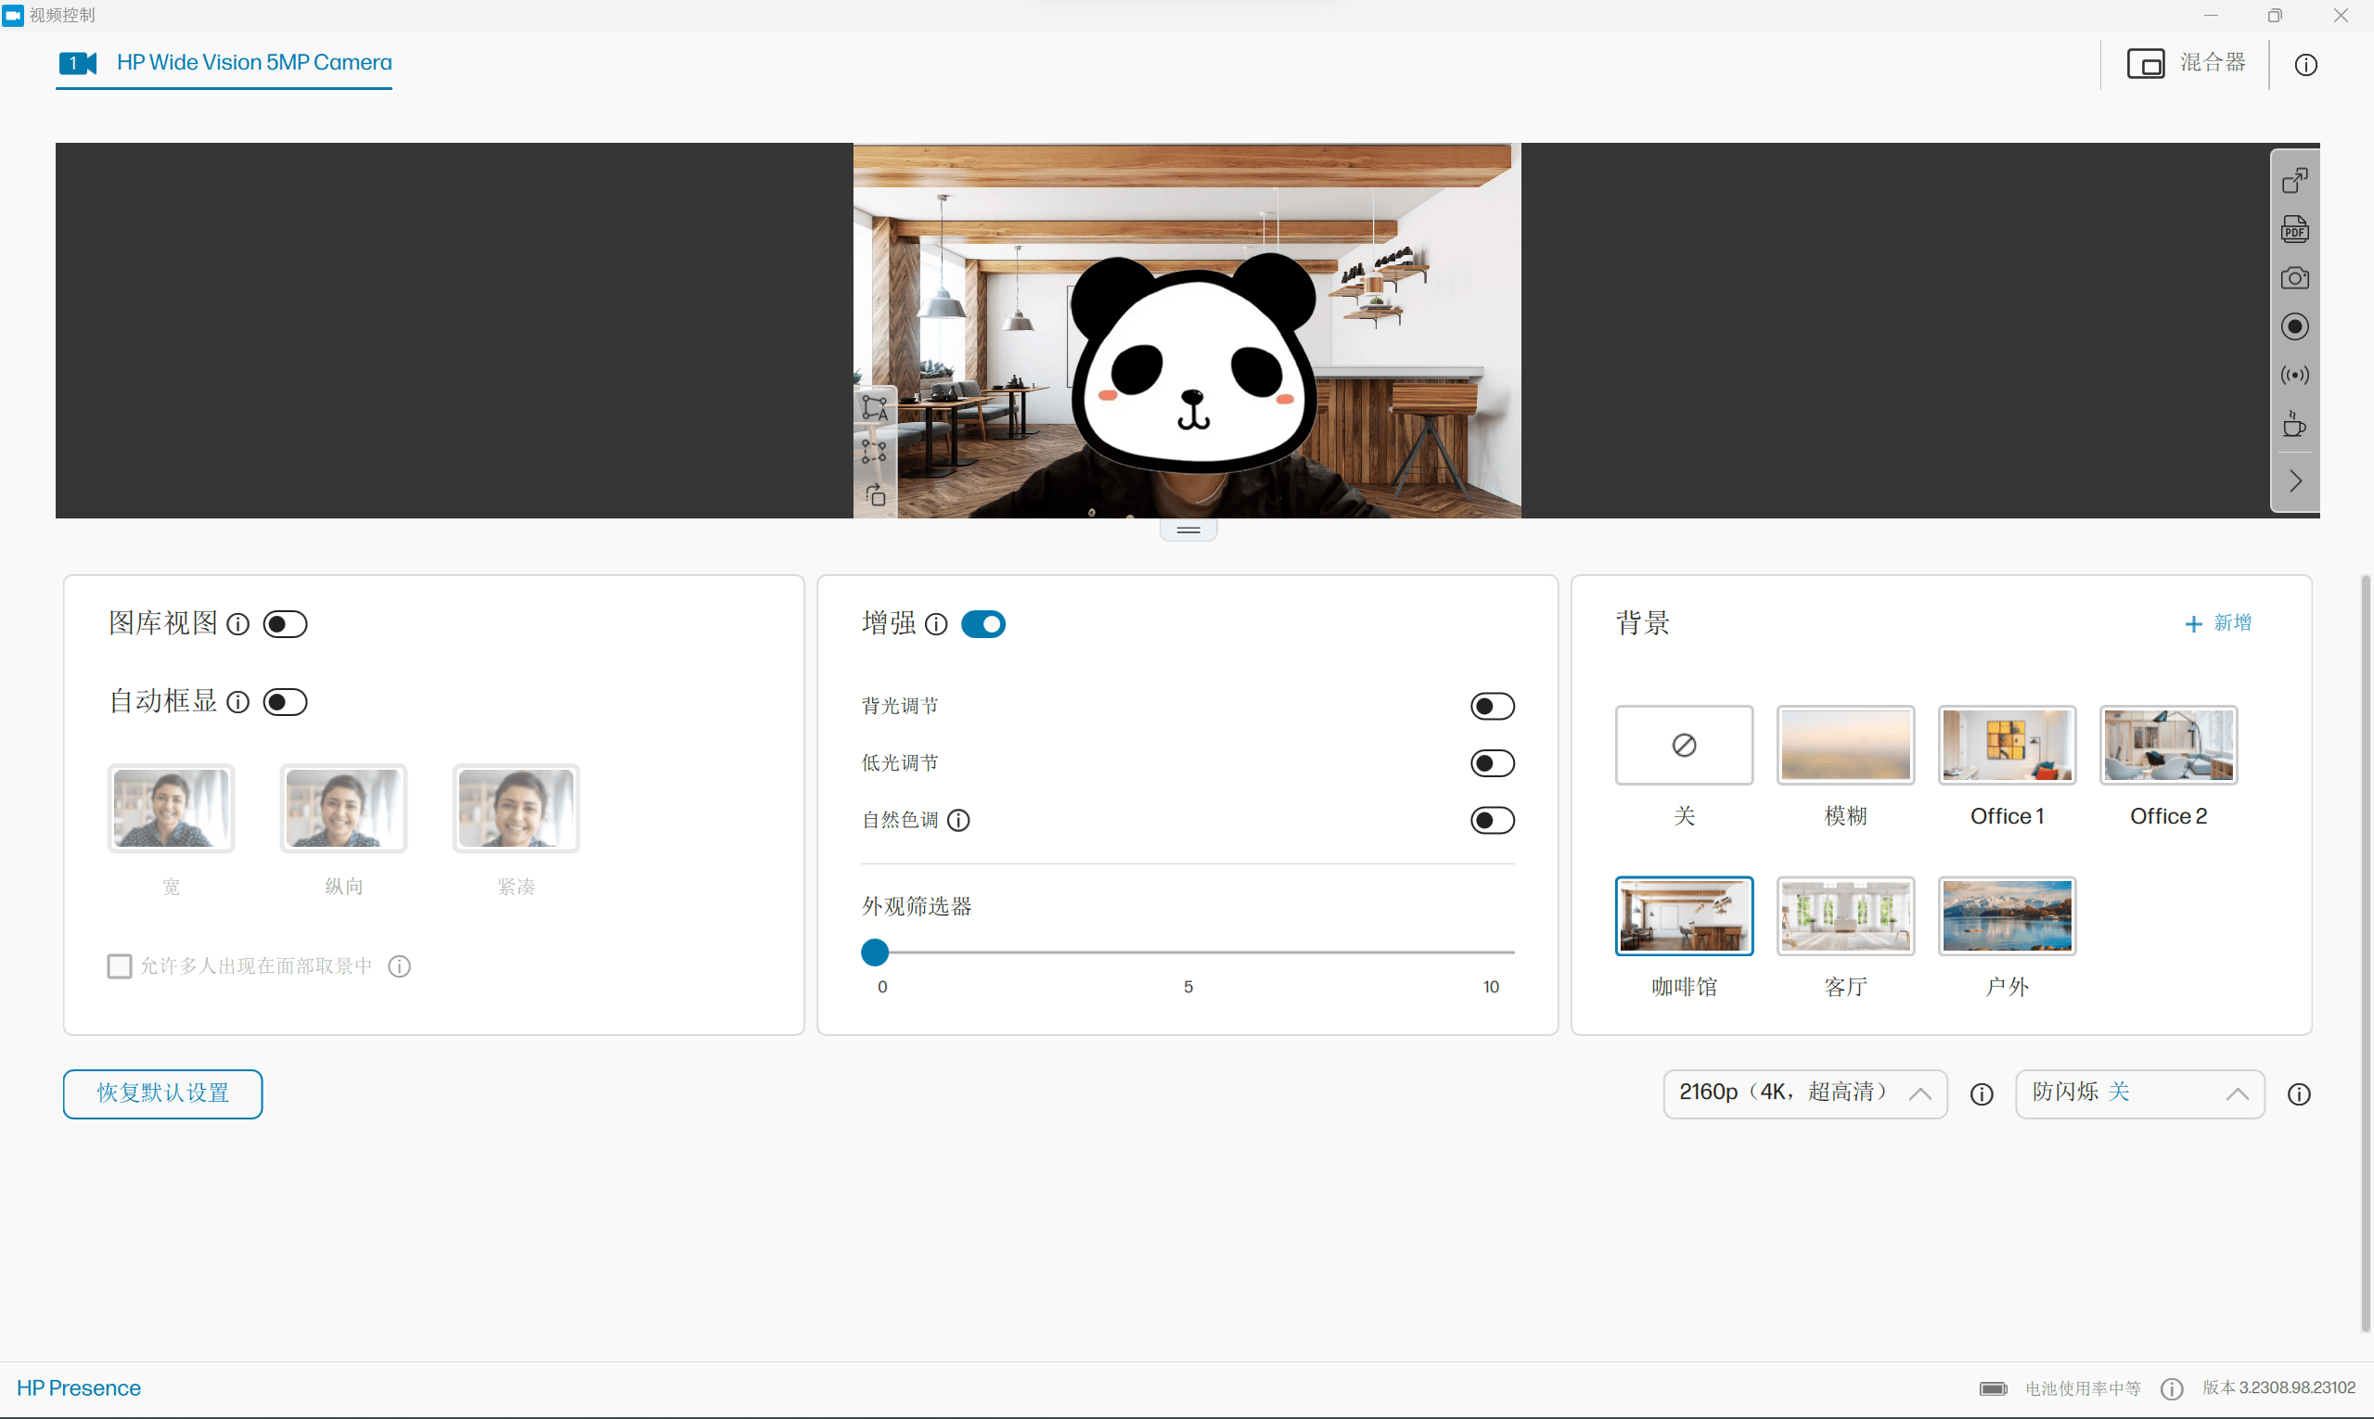Click the coffee cup break icon

pos(2294,424)
